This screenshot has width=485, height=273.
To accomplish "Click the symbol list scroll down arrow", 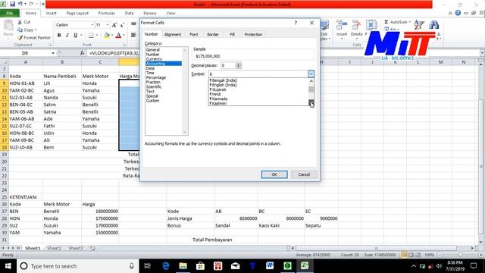I will coord(311,102).
